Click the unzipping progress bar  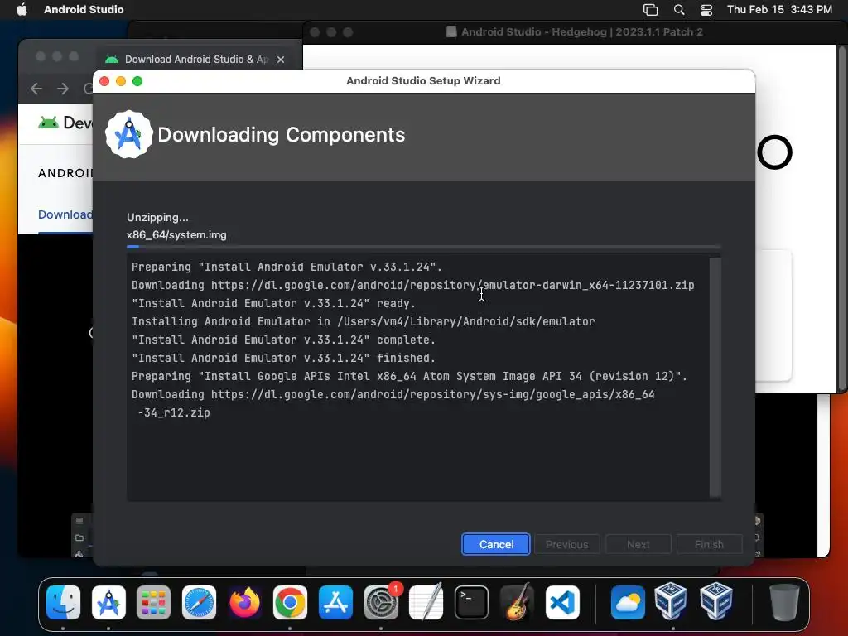(423, 247)
